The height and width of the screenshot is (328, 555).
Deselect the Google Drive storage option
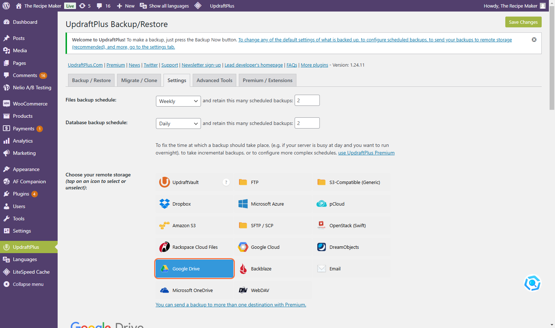point(194,269)
